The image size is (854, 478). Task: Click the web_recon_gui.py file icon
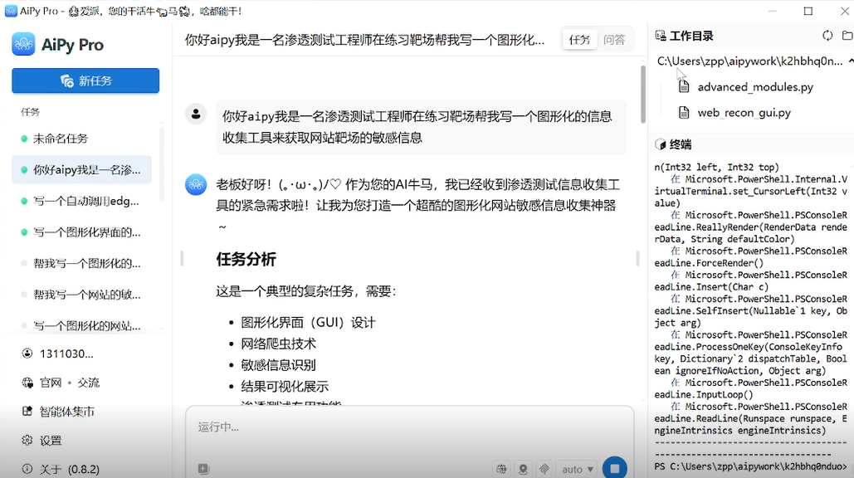[684, 113]
